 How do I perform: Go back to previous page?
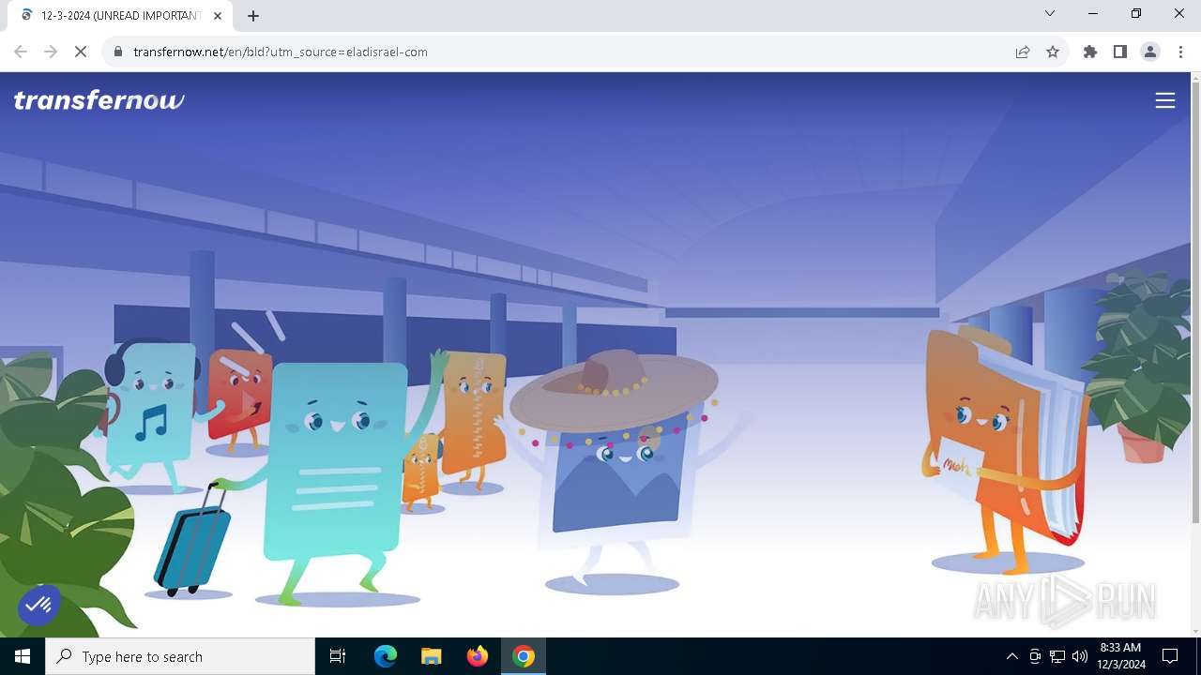point(21,52)
